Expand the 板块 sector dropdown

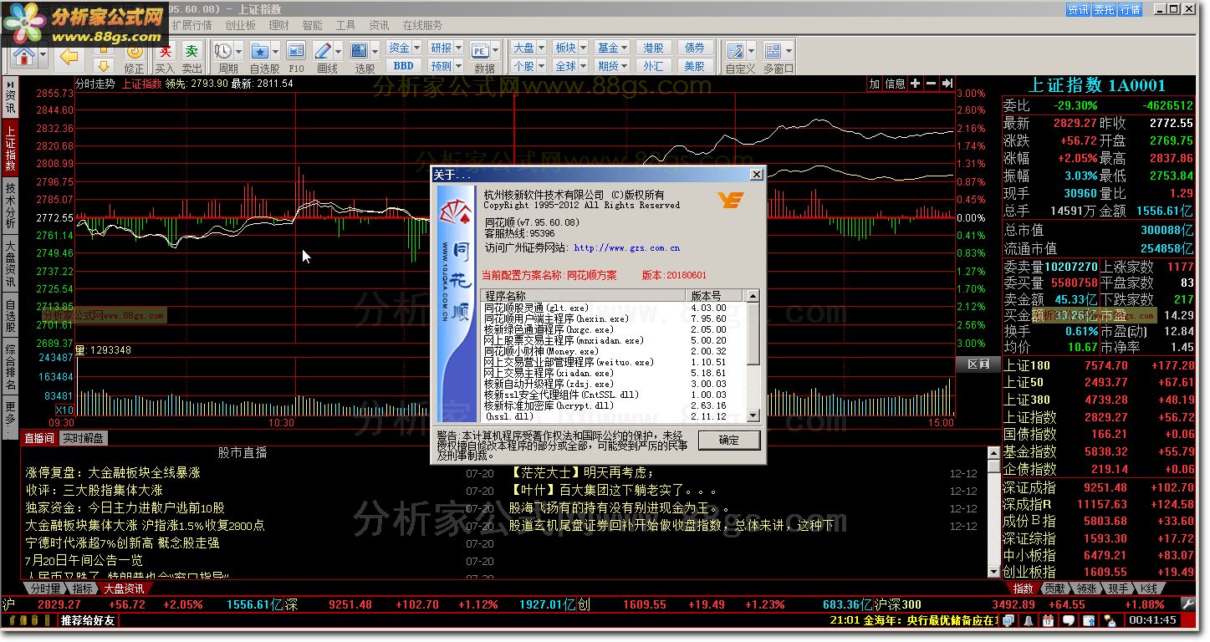(x=583, y=48)
